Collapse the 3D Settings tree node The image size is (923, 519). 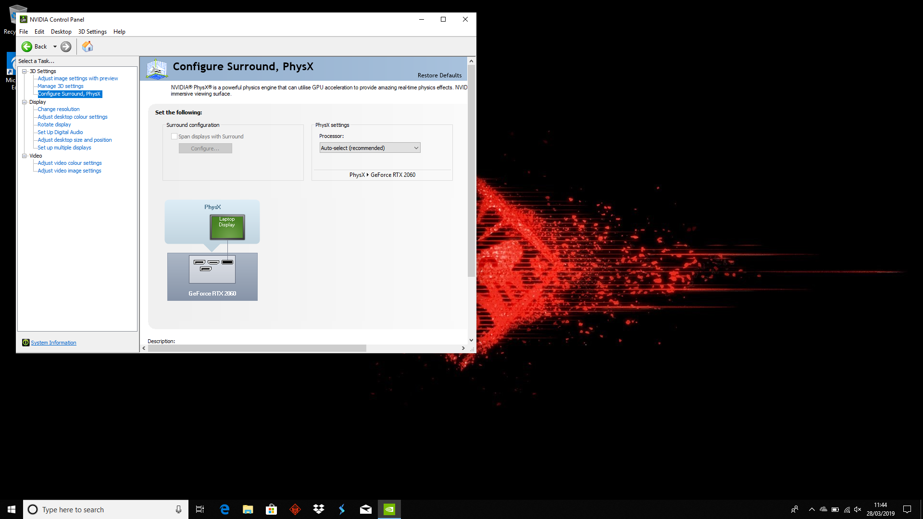click(24, 71)
